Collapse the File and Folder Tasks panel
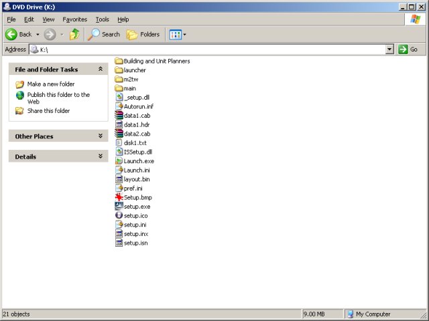Image resolution: width=429 pixels, height=321 pixels. pos(101,70)
